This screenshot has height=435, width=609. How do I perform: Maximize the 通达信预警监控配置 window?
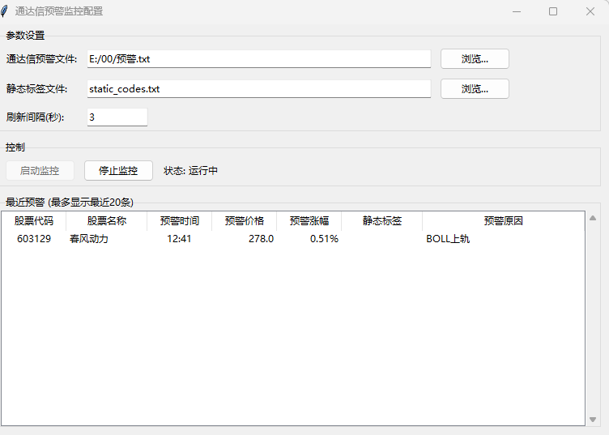[553, 11]
